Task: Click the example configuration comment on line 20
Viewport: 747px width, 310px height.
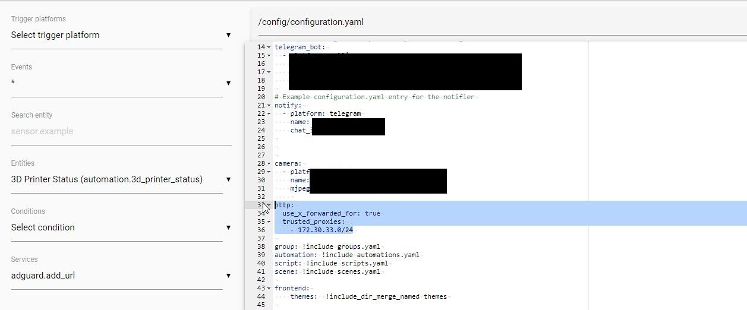Action: [x=374, y=97]
